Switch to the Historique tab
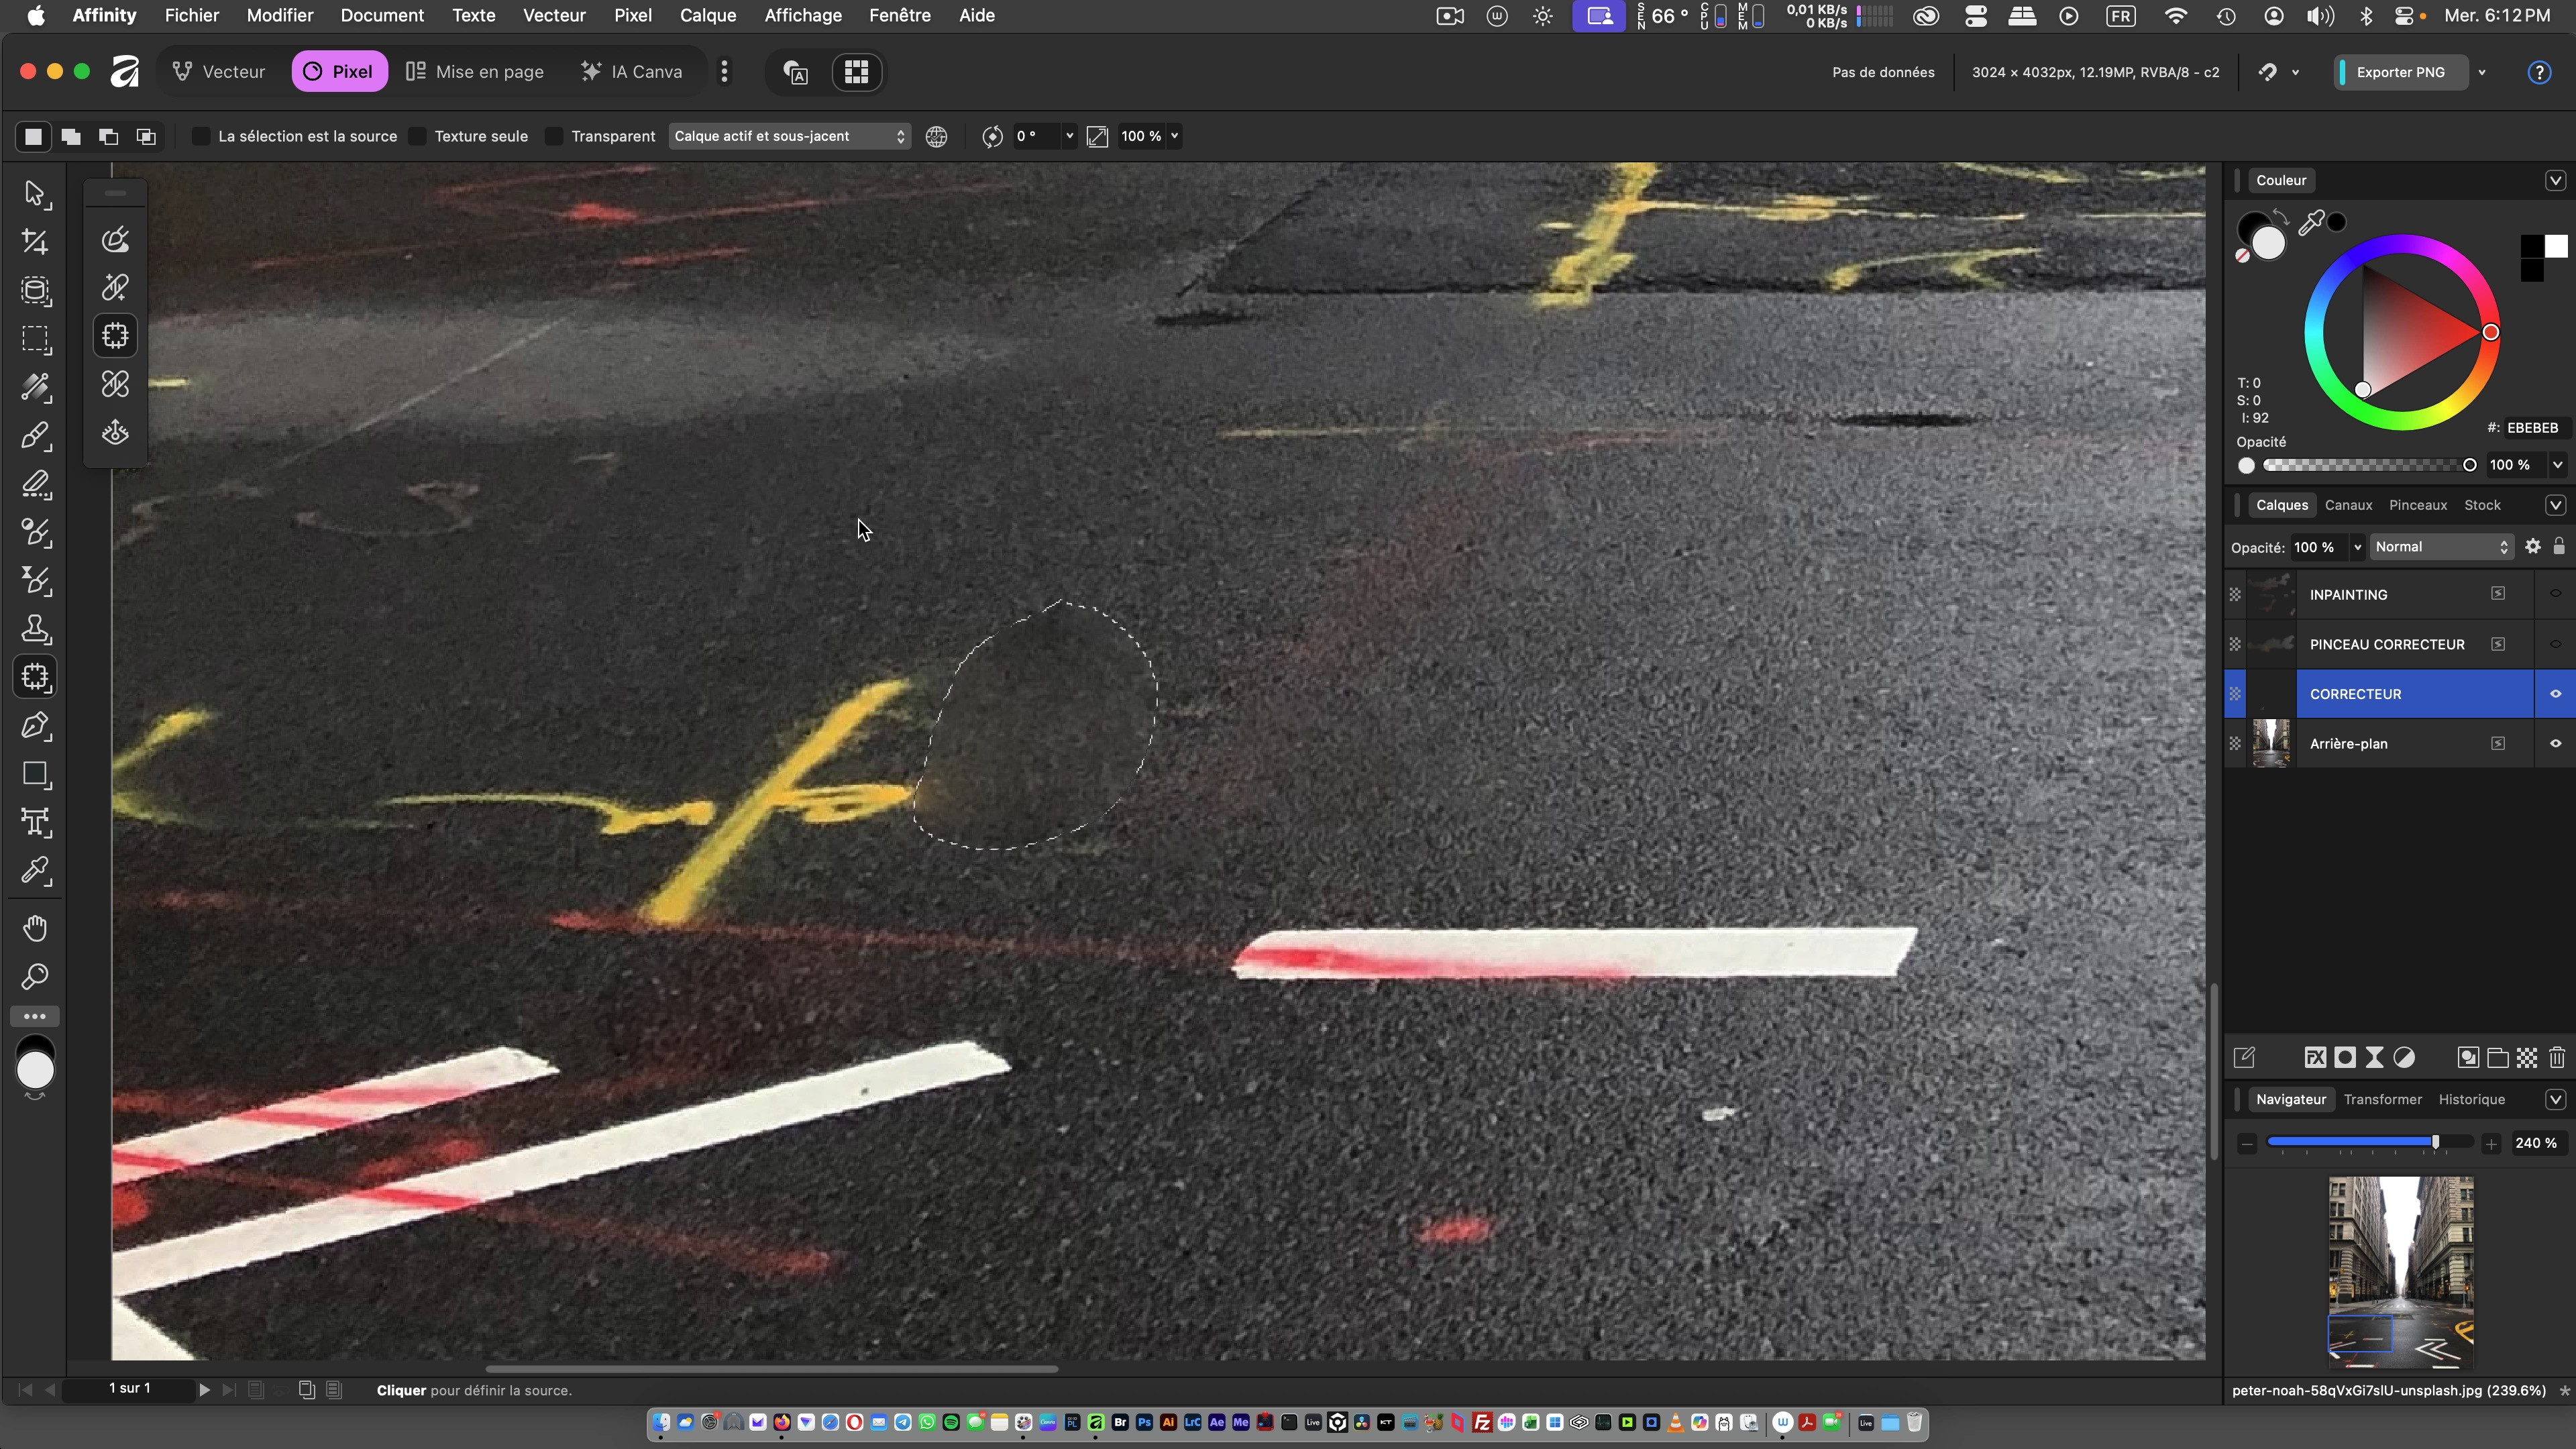Screen dimensions: 2576x1449 tap(2471, 1099)
